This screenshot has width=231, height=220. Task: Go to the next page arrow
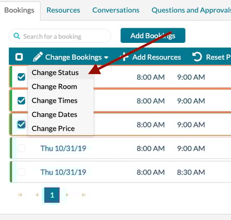coord(67,195)
